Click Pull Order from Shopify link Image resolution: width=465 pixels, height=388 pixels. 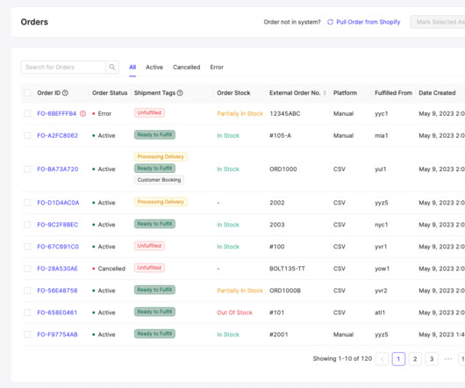pos(368,22)
